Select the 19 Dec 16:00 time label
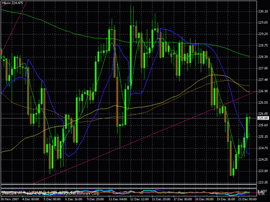The height and width of the screenshot is (202, 270). coord(226,199)
